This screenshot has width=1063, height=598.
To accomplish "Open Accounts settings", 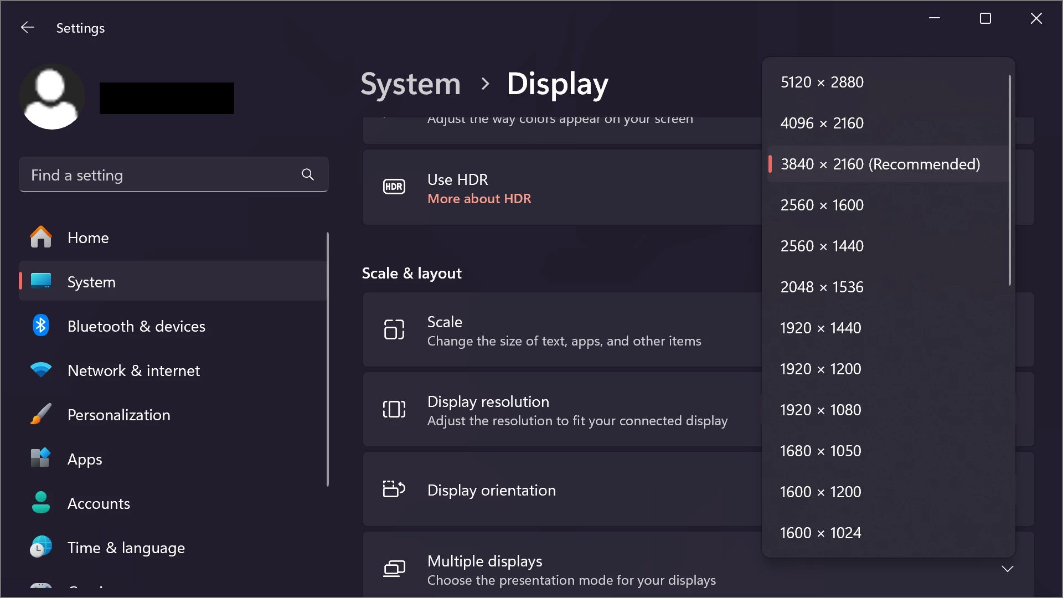I will 99,503.
